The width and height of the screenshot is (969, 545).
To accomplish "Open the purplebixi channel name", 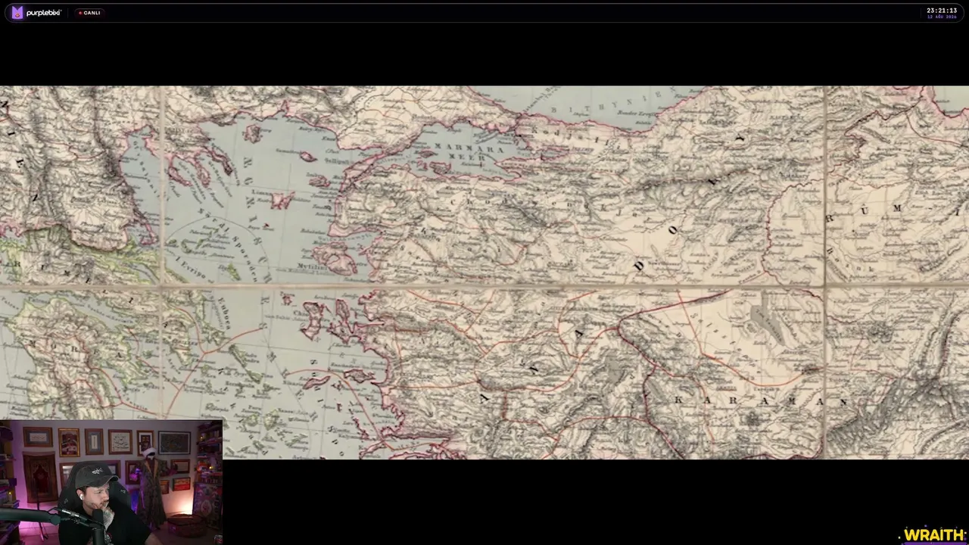I will pos(43,13).
